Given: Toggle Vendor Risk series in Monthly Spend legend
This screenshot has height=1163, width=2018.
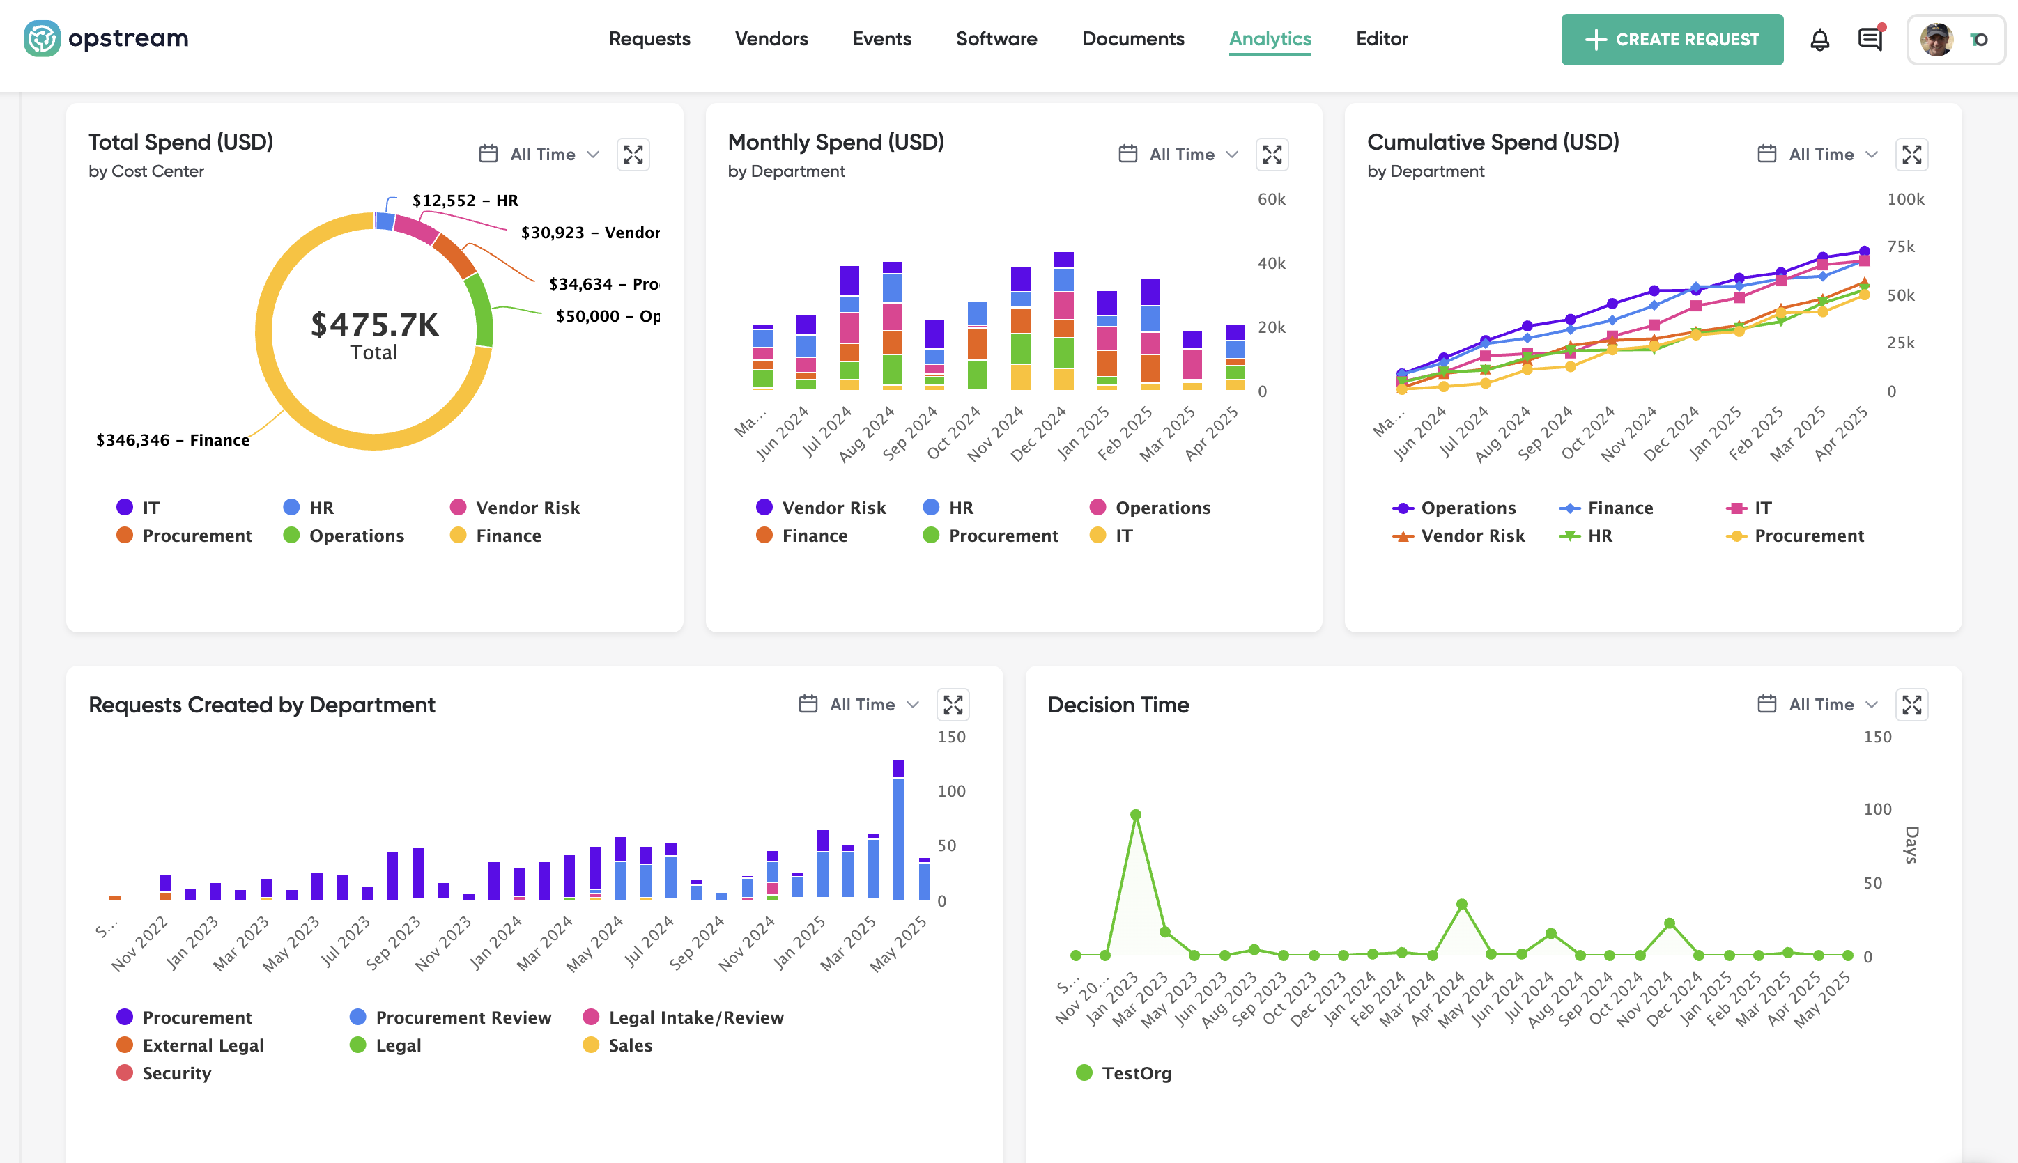Looking at the screenshot, I should (833, 508).
